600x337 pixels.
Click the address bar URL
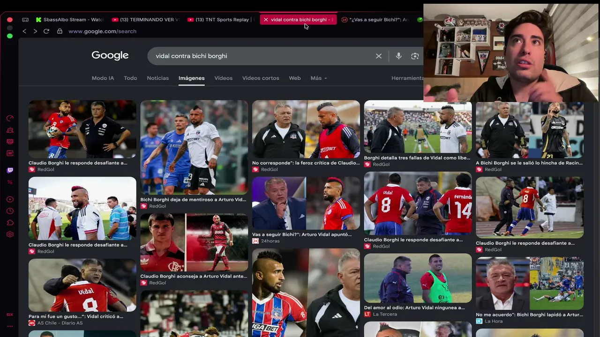102,31
